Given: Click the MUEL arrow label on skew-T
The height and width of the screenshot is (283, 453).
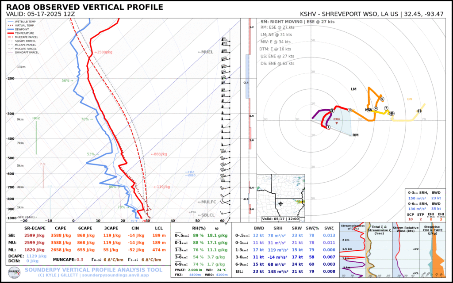Looking at the screenshot, I should 205,52.
